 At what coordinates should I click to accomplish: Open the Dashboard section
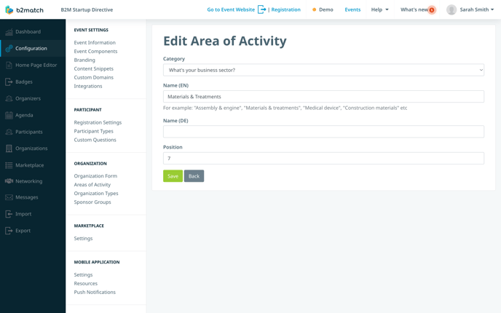pyautogui.click(x=28, y=31)
